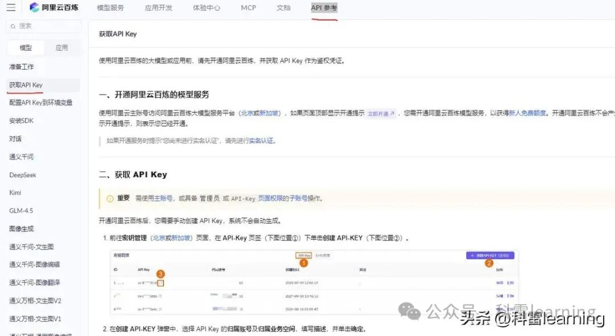Open Kimi sidebar item
The image size is (615, 336).
click(15, 192)
